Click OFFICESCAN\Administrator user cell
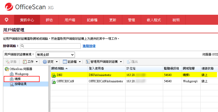 pos(106,81)
